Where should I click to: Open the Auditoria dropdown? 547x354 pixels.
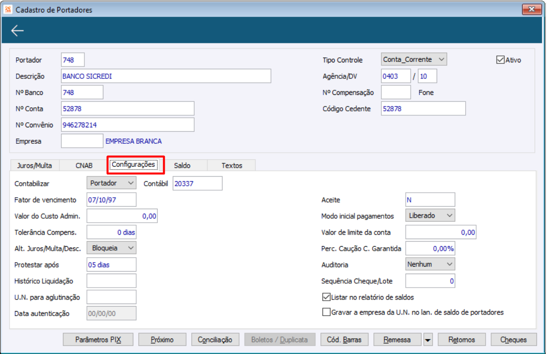pyautogui.click(x=430, y=264)
